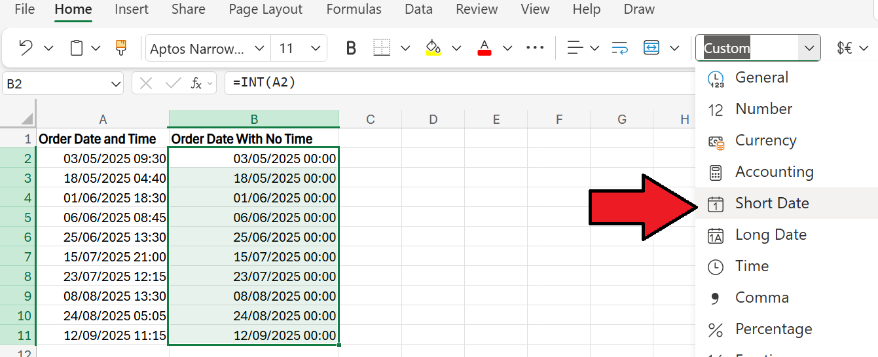Viewport: 878px width, 357px height.
Task: Click the Merge cells icon
Action: [x=651, y=48]
